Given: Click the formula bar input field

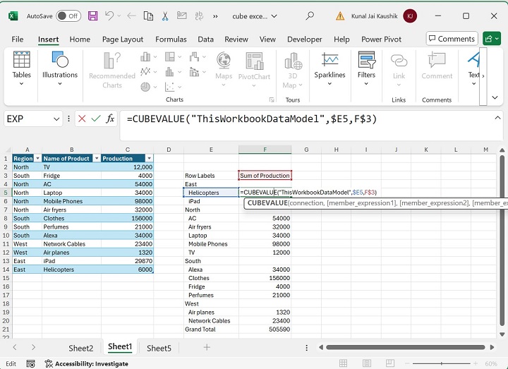Looking at the screenshot, I should (303, 119).
